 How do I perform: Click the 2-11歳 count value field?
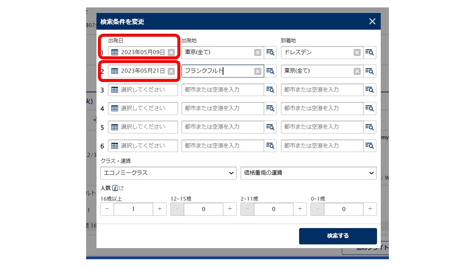[274, 209]
